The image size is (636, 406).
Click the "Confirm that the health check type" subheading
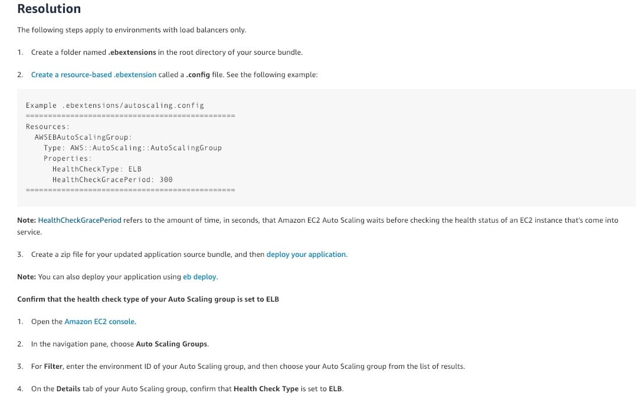(x=148, y=299)
